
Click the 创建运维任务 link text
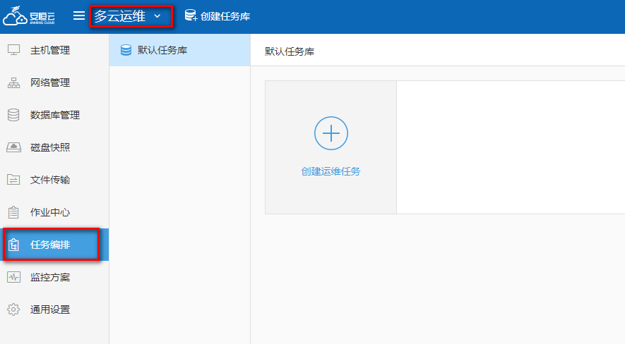pyautogui.click(x=331, y=171)
